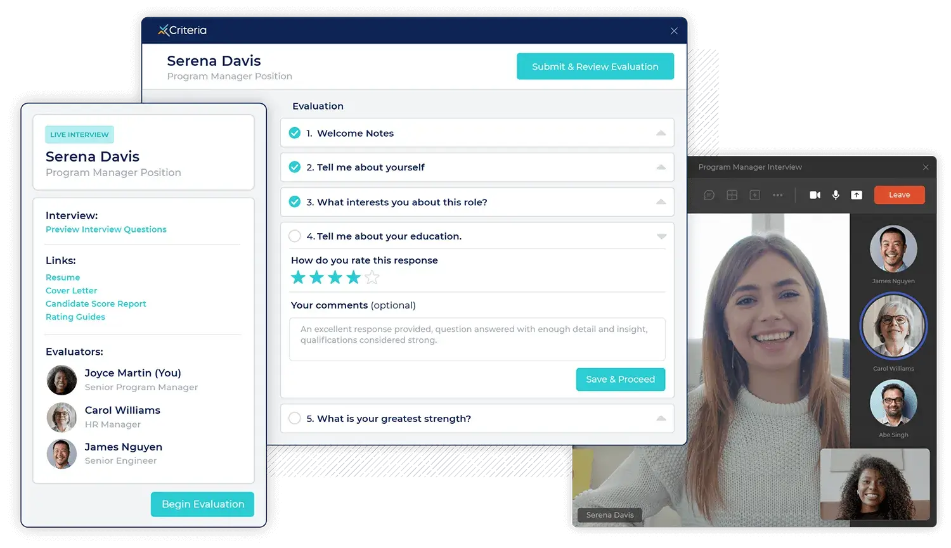This screenshot has height=548, width=951.
Task: Click second rating star
Action: pyautogui.click(x=316, y=277)
